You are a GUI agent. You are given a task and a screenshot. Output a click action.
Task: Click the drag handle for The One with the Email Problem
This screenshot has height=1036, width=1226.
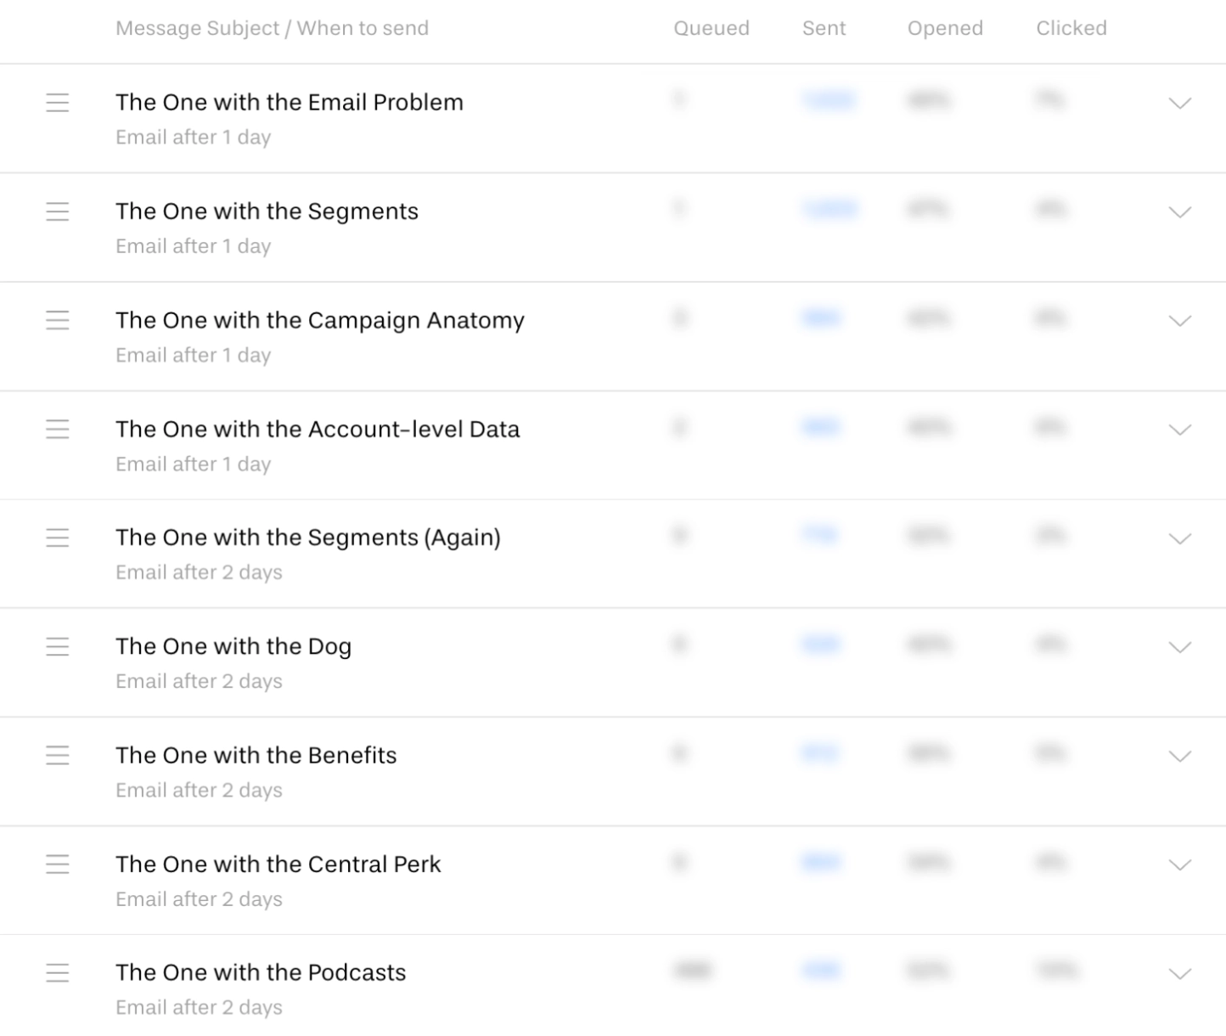click(58, 103)
